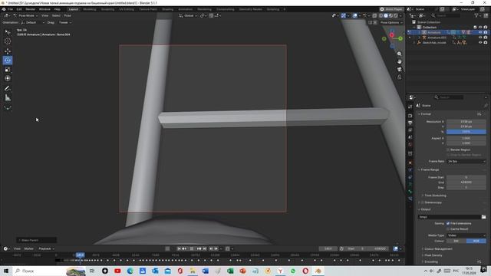Open the Default orientation dropdown
The height and width of the screenshot is (276, 491).
coord(32,22)
